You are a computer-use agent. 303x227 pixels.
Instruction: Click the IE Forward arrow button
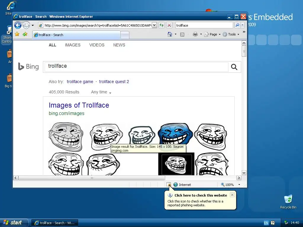click(x=26, y=25)
